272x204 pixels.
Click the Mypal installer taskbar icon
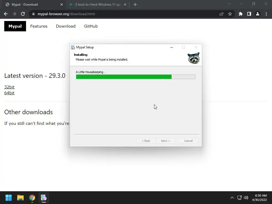pyautogui.click(x=44, y=198)
